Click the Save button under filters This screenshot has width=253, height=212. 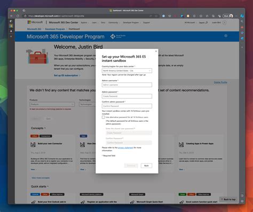49,119
